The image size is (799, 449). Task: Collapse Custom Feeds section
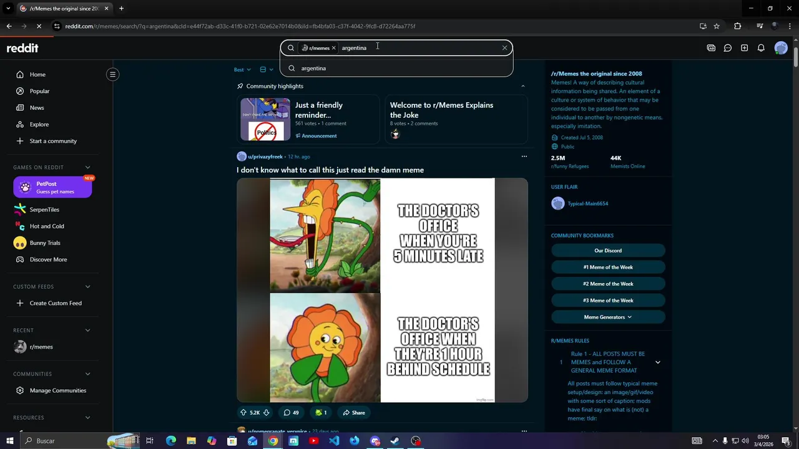pyautogui.click(x=87, y=286)
